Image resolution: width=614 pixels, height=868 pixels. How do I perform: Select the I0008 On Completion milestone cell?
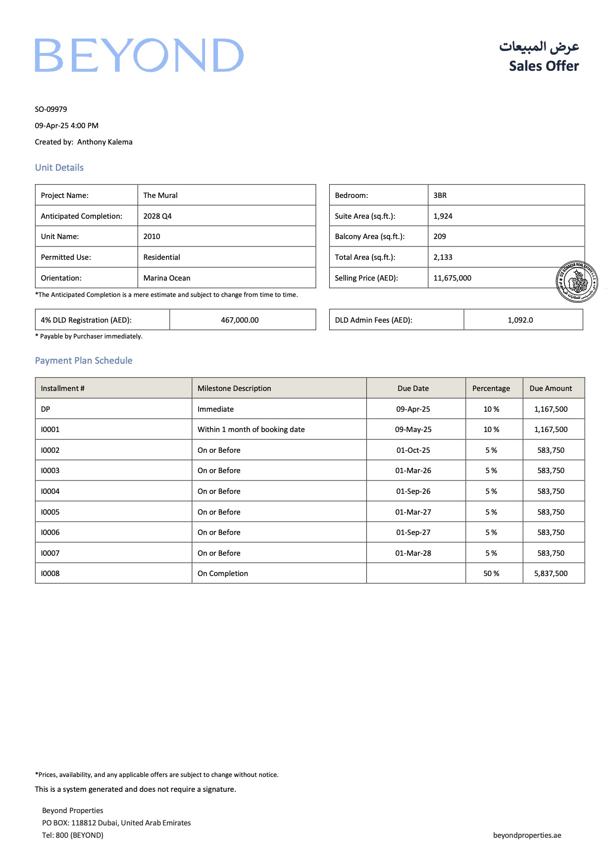(223, 574)
